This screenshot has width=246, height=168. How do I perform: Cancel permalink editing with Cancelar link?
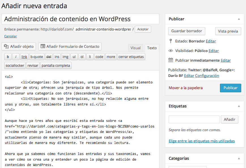point(10,36)
